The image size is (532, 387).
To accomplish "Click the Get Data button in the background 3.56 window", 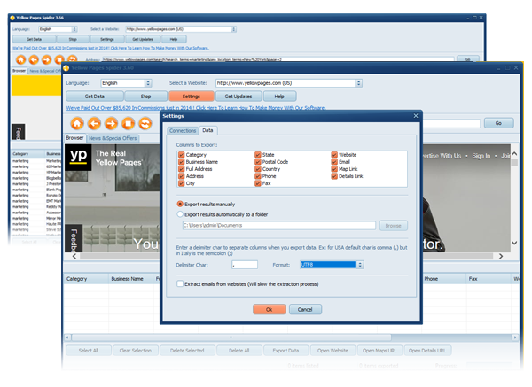I will (34, 39).
